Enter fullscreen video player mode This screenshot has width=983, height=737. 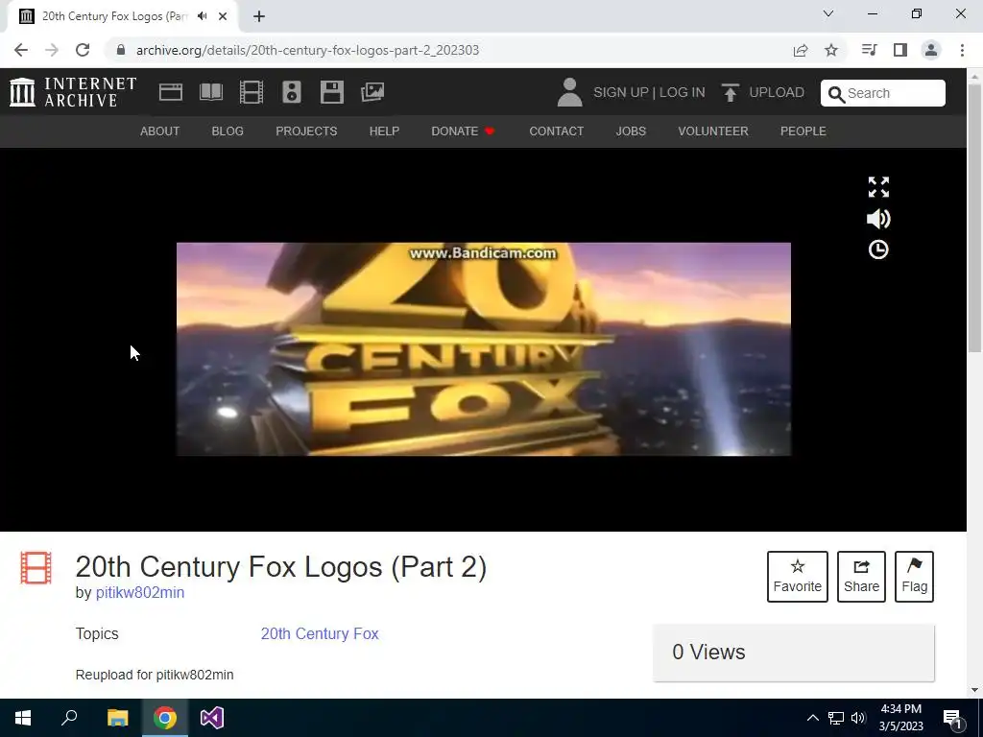click(878, 187)
